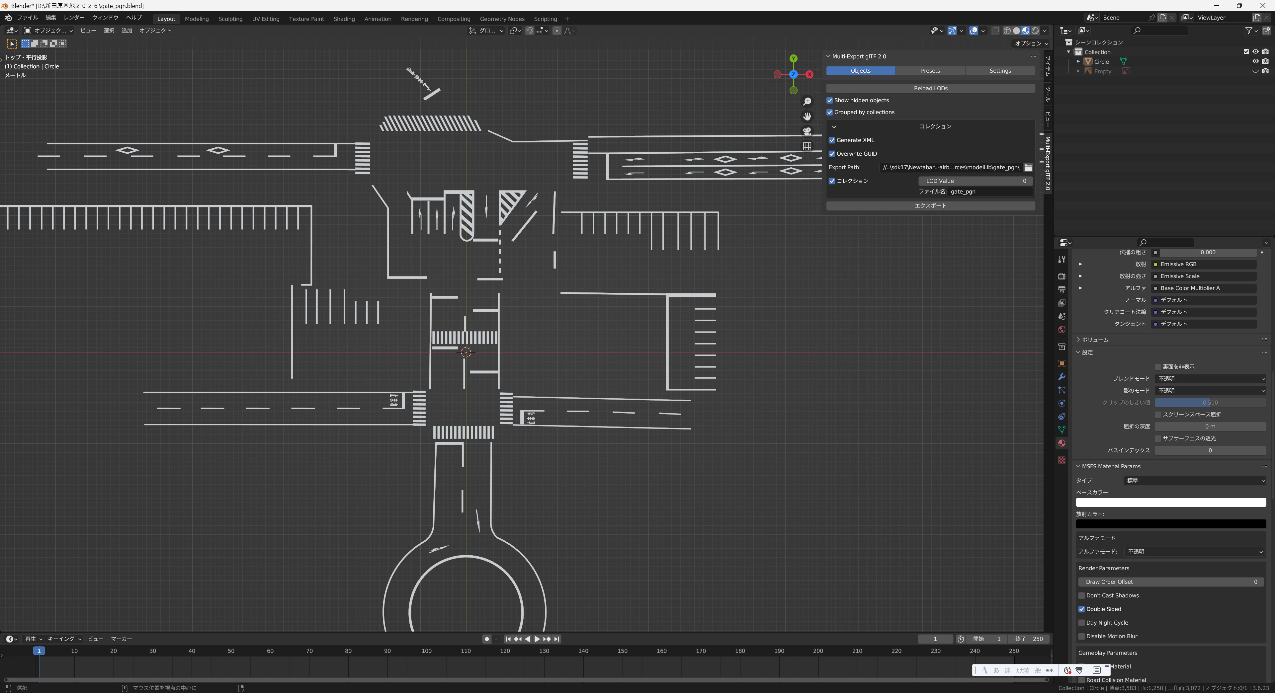The image size is (1275, 693).
Task: Open the Render properties tab icon
Action: [1061, 276]
